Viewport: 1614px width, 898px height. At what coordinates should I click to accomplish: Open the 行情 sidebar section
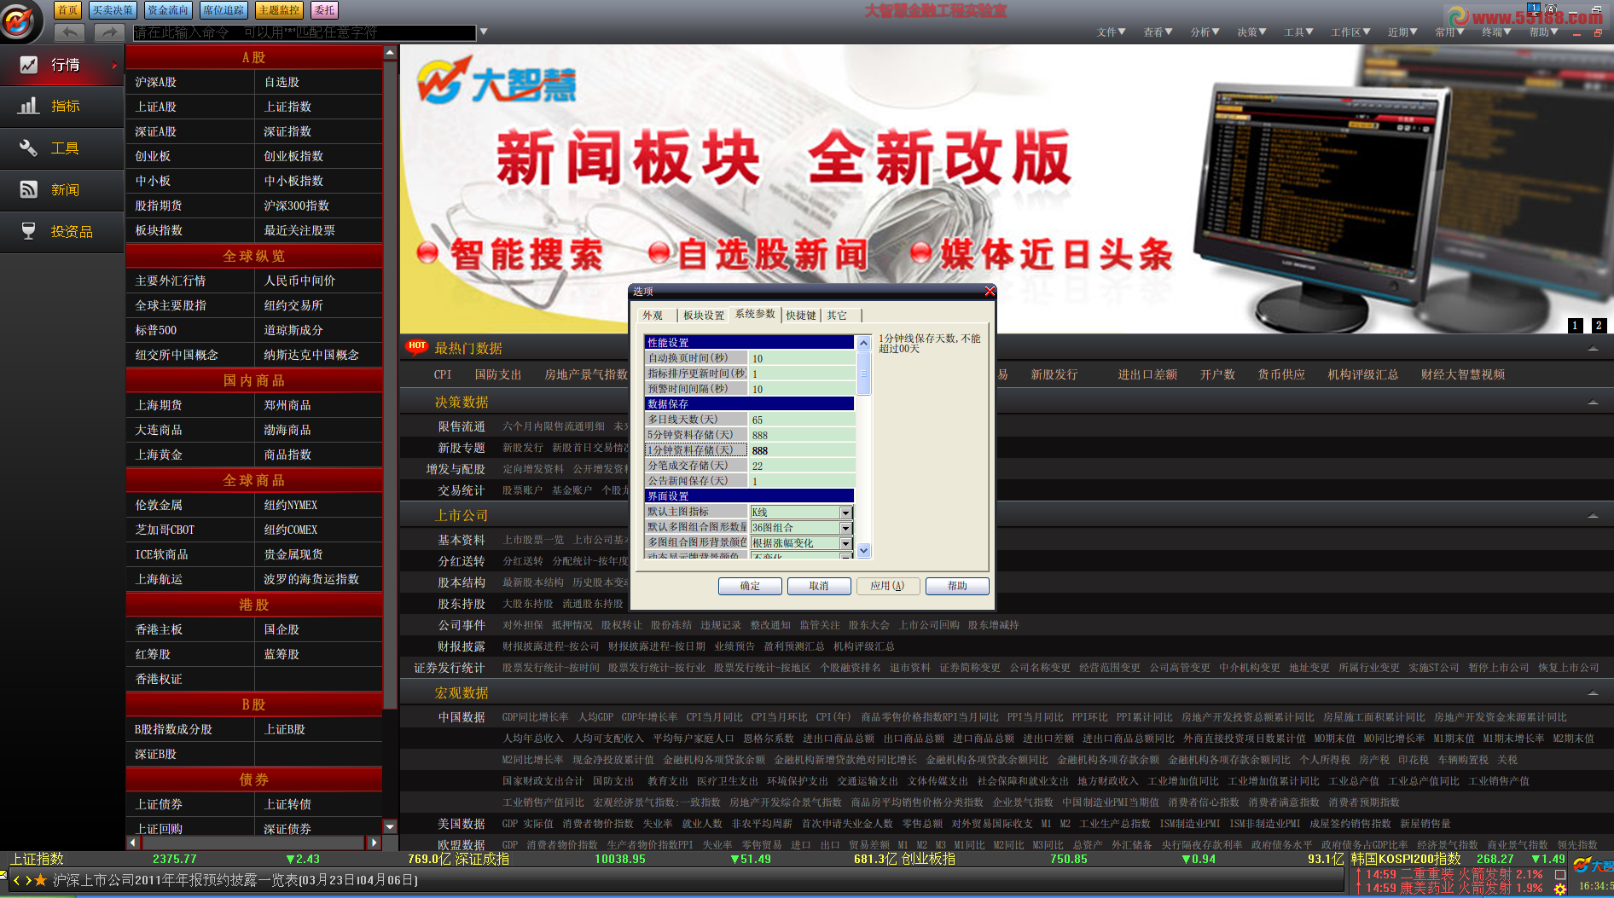[x=61, y=65]
